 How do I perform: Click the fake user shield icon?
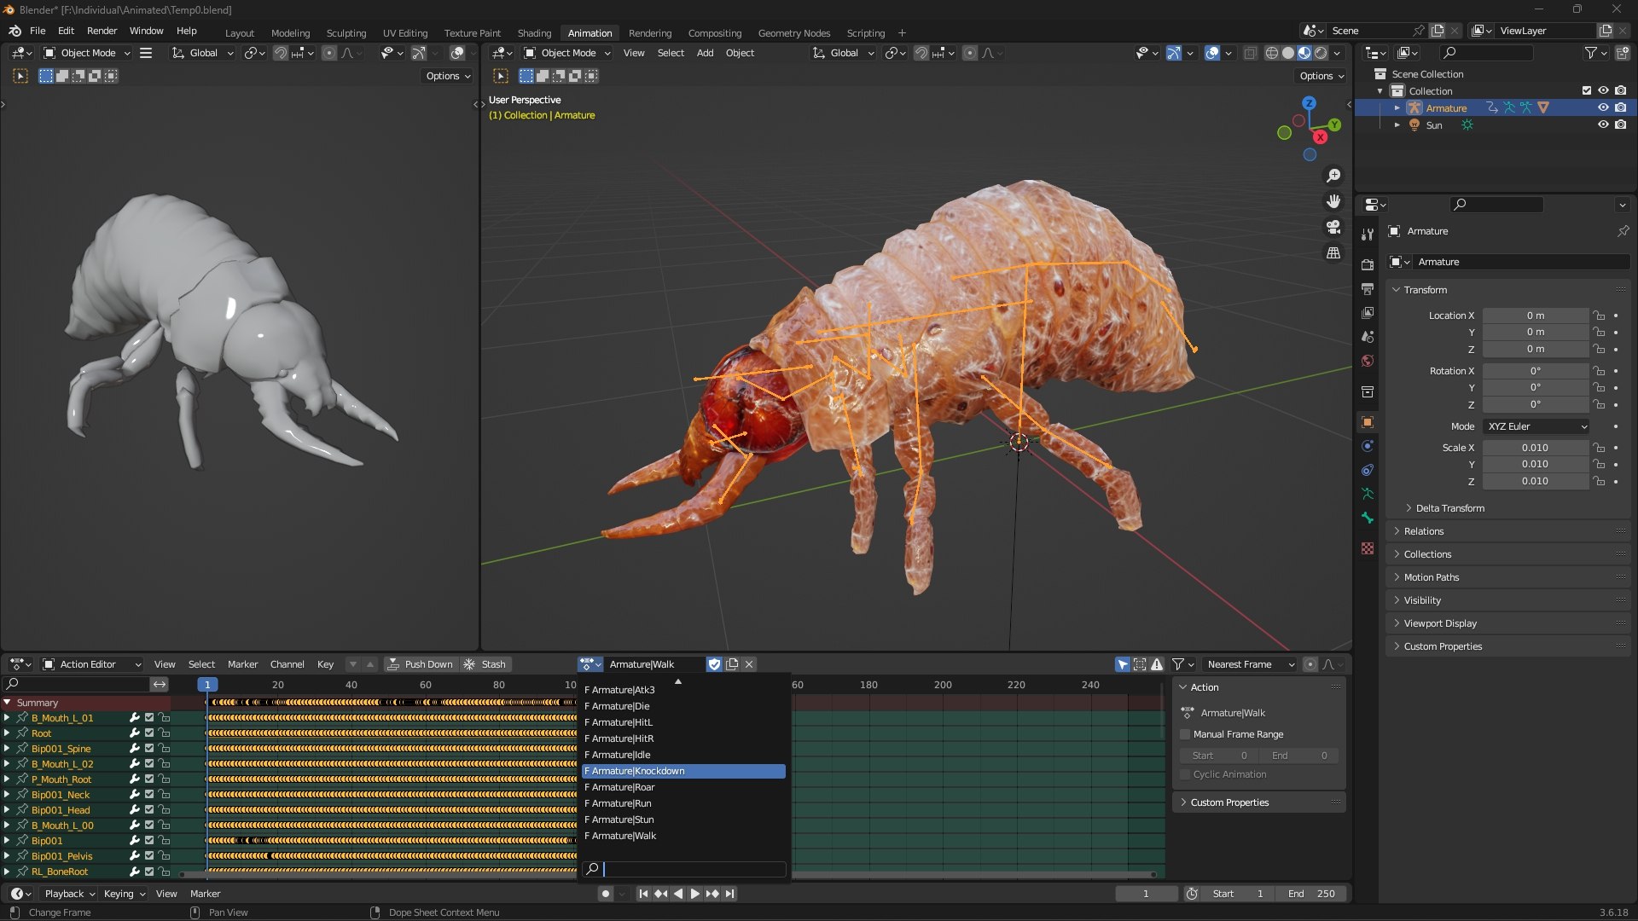pyautogui.click(x=714, y=664)
